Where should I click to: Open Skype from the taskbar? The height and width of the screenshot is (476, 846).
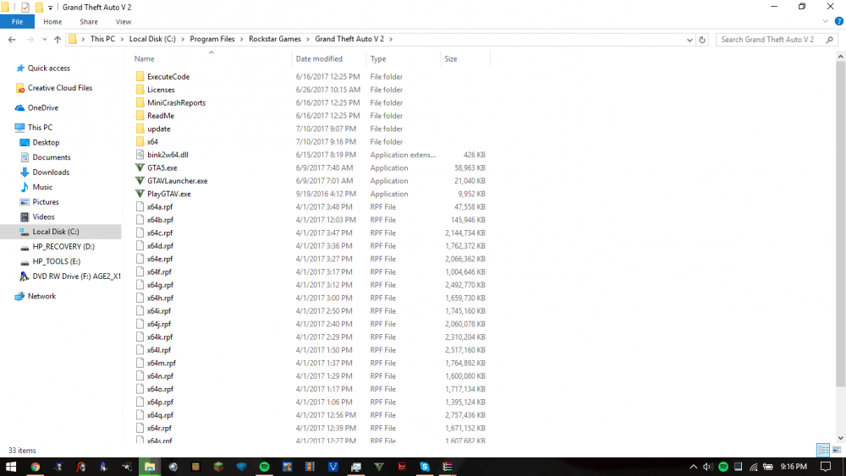[425, 467]
